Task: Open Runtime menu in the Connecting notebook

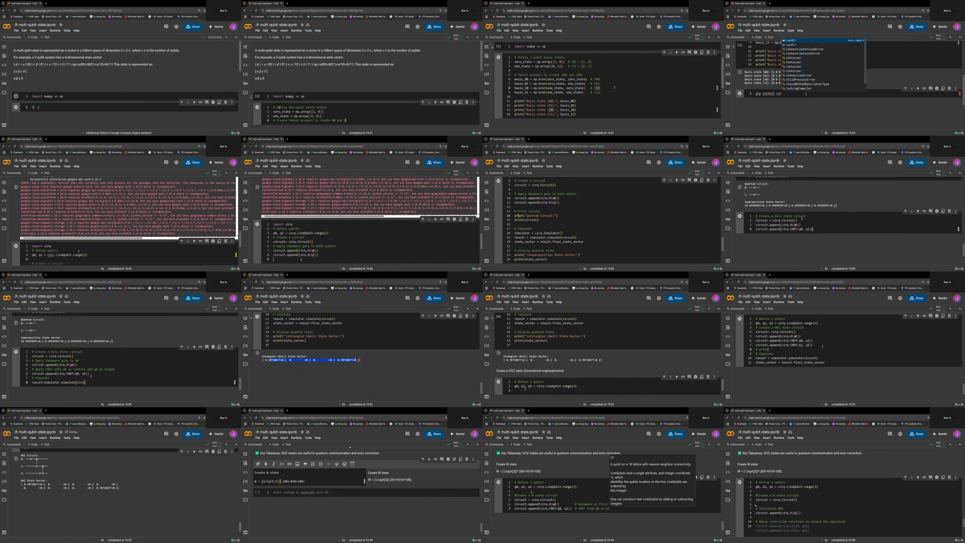Action: pyautogui.click(x=55, y=31)
